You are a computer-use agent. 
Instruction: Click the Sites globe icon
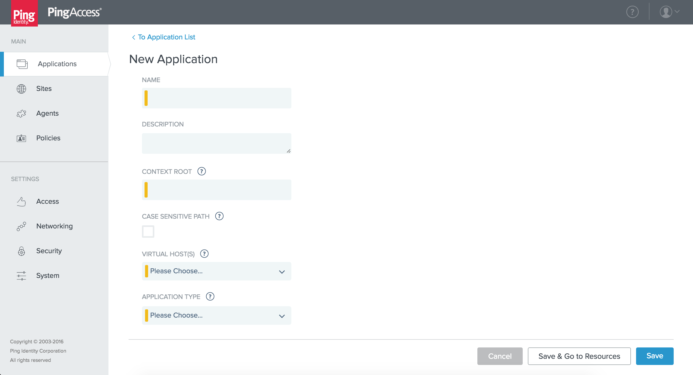[x=21, y=89]
